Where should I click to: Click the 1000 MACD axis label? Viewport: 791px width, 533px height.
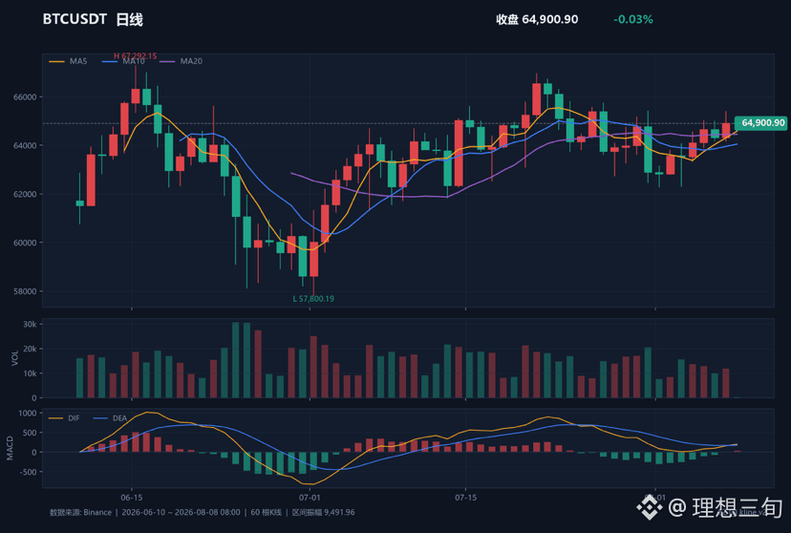[x=28, y=413]
